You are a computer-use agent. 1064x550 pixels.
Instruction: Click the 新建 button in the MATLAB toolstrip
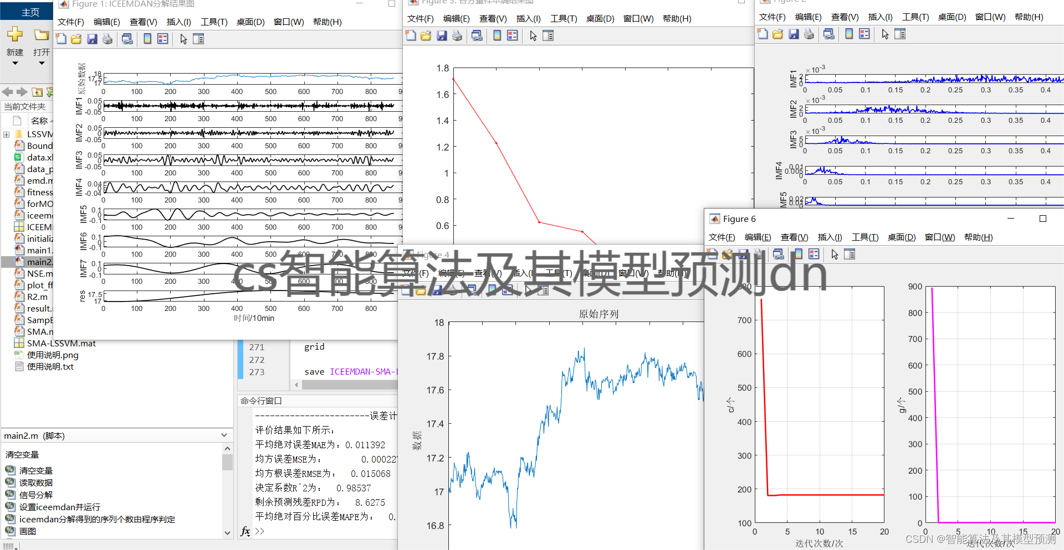pyautogui.click(x=15, y=44)
